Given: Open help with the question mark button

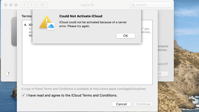Looking at the screenshot, I should pyautogui.click(x=9, y=74).
